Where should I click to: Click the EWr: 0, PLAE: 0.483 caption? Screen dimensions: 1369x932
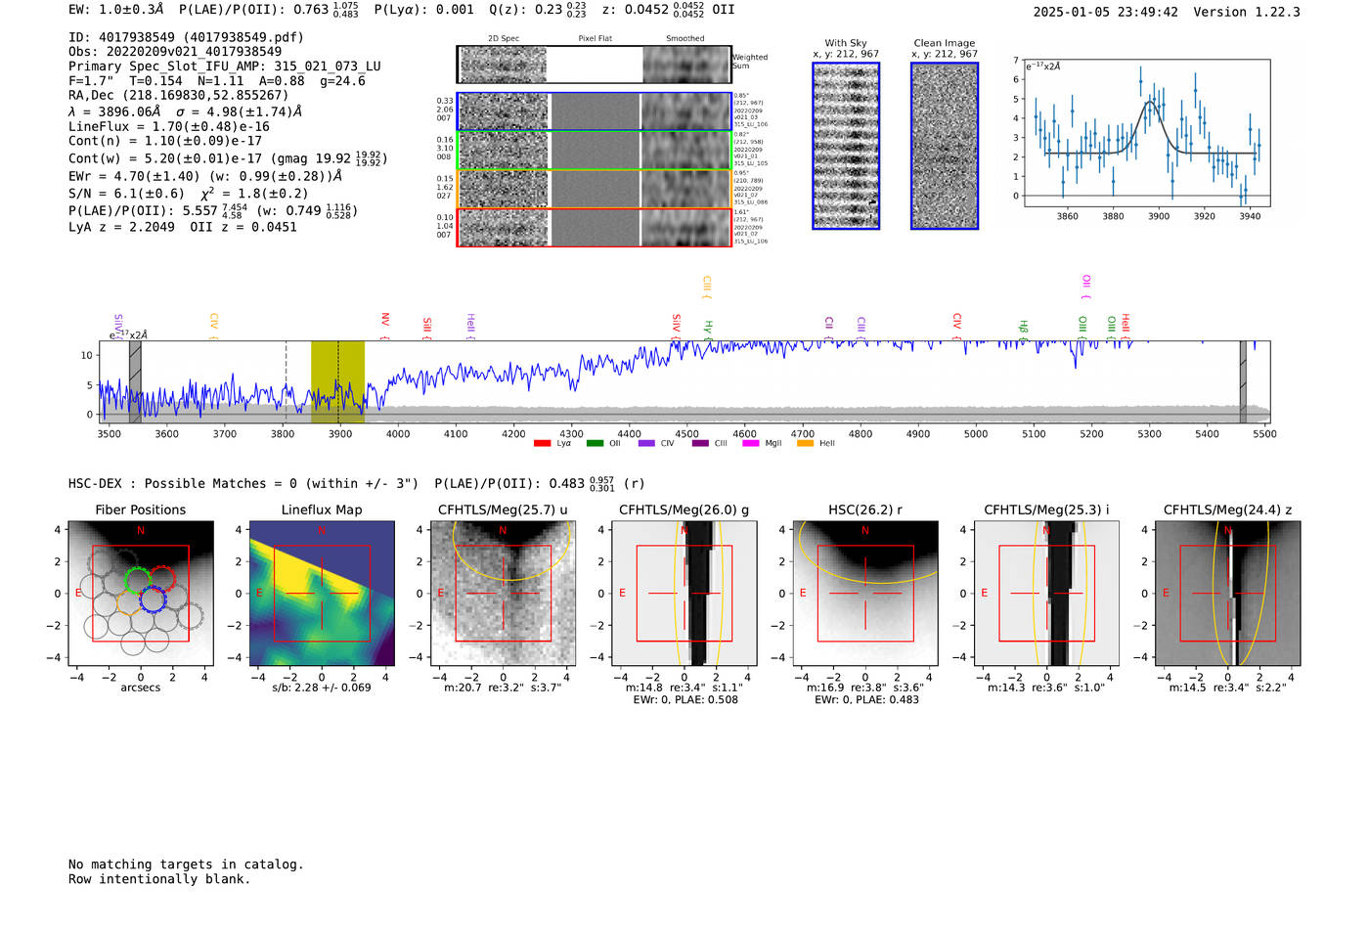[866, 700]
